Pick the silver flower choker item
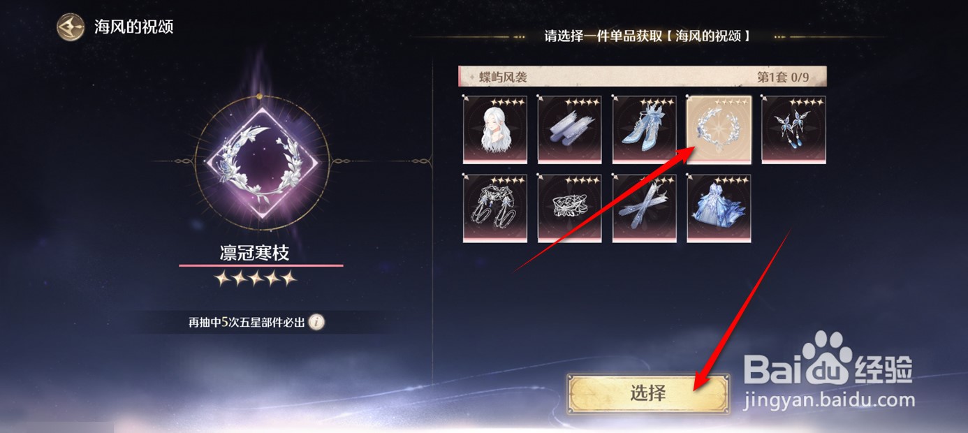This screenshot has width=968, height=433. 569,209
